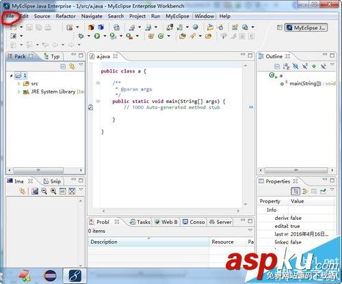Click the green Run button icon
The width and height of the screenshot is (342, 284).
click(x=97, y=36)
